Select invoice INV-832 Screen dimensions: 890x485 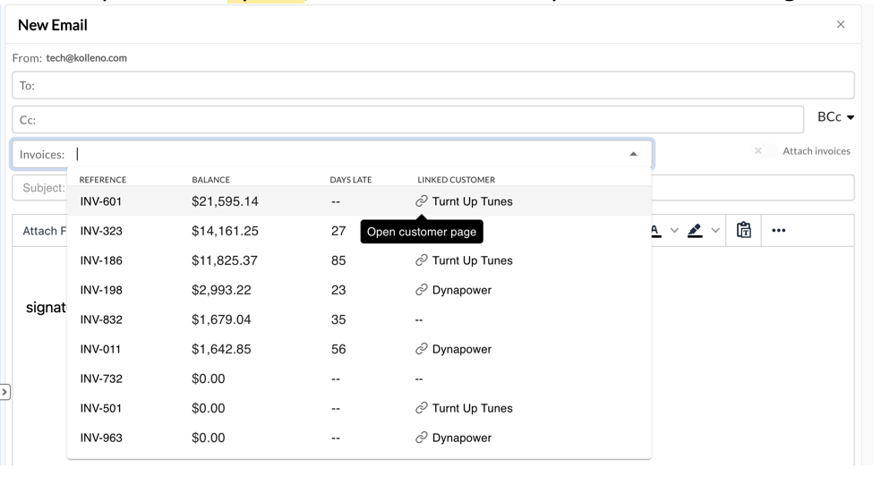click(x=359, y=319)
